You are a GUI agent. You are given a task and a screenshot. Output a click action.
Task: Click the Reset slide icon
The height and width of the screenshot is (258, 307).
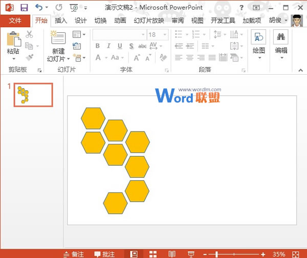(x=77, y=46)
